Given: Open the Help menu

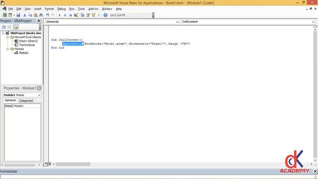Looking at the screenshot, I should (x=119, y=9).
